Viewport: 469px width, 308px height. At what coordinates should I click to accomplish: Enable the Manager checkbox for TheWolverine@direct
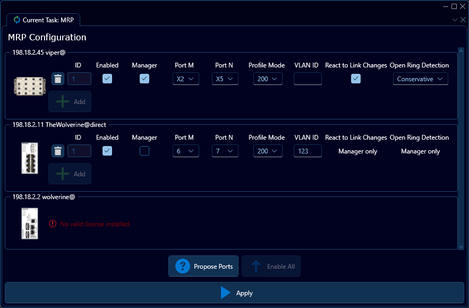(144, 151)
